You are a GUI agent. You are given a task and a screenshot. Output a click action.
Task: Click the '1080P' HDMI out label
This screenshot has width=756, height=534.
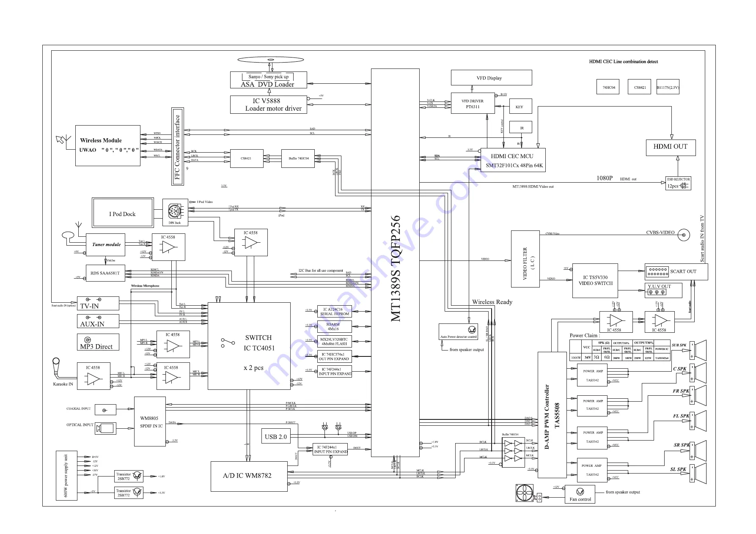[605, 178]
